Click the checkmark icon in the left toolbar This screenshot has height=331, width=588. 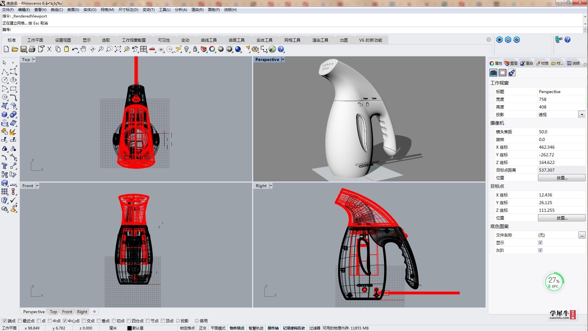13,200
